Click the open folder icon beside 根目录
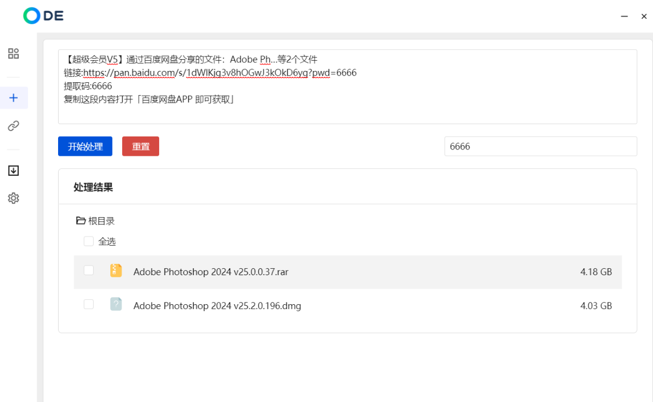Screen dimensions: 653x402 (81, 221)
